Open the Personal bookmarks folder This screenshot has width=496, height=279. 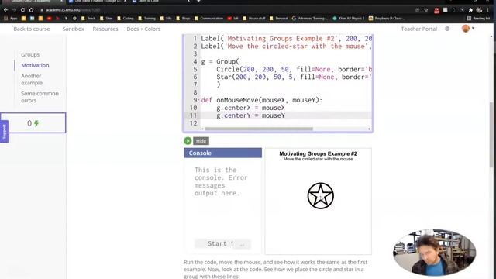click(279, 19)
